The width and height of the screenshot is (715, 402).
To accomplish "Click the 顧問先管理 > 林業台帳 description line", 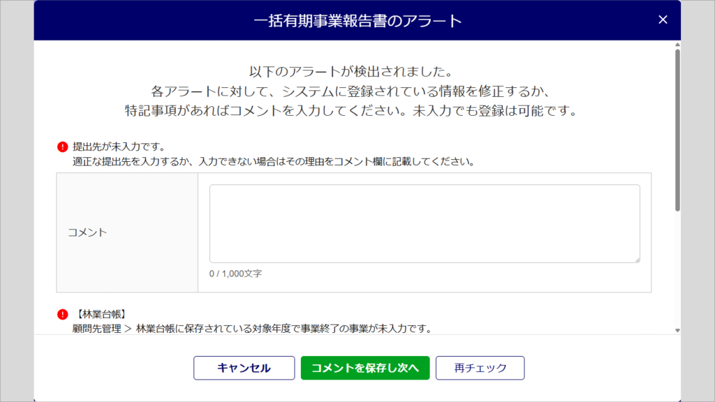I will click(x=252, y=329).
